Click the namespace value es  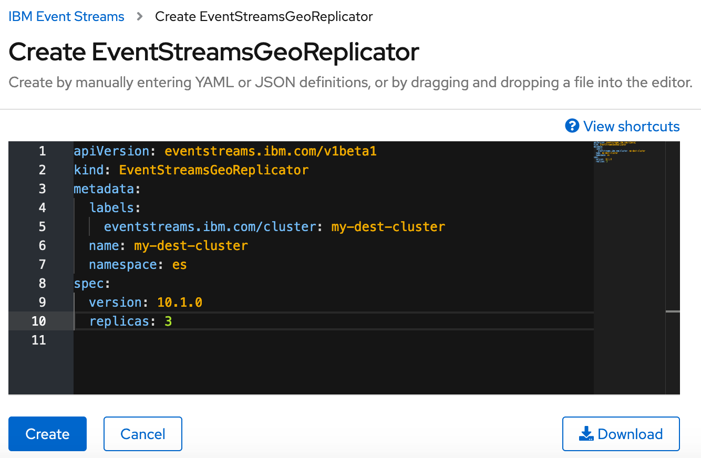[180, 264]
